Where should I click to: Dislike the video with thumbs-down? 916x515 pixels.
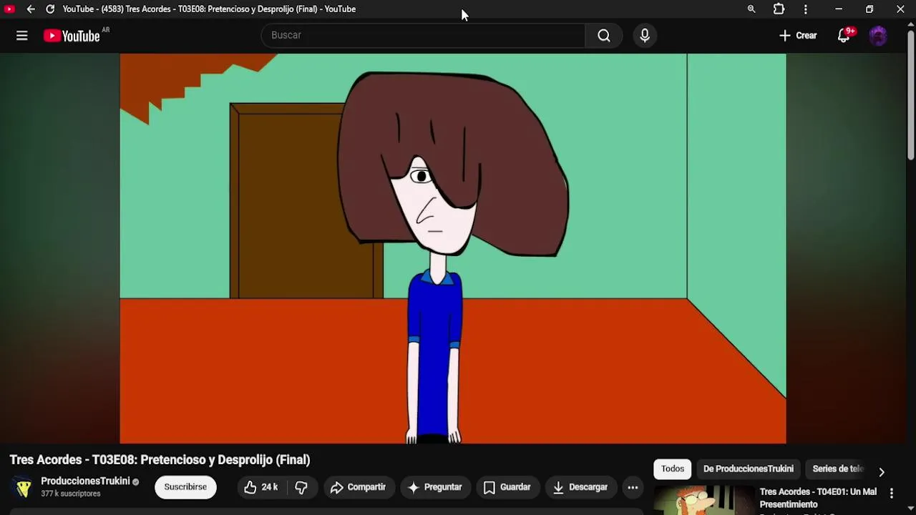point(302,487)
